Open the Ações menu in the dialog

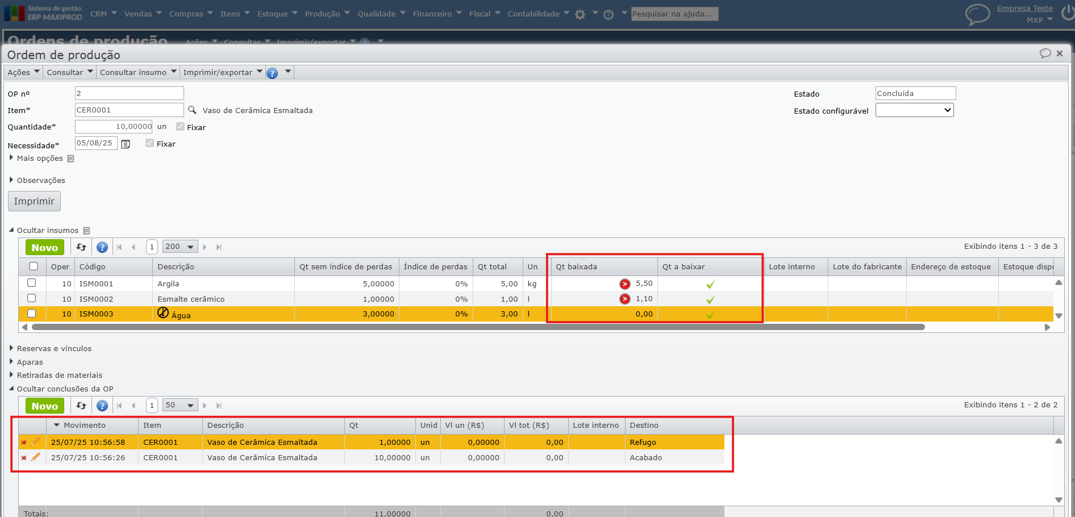coord(23,73)
